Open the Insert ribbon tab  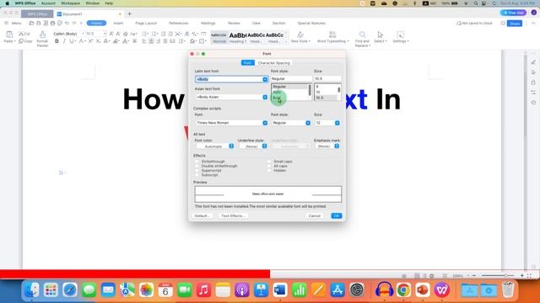coord(118,23)
